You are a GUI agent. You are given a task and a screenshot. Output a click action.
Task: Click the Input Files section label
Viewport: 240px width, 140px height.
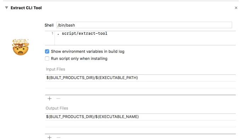click(x=56, y=69)
